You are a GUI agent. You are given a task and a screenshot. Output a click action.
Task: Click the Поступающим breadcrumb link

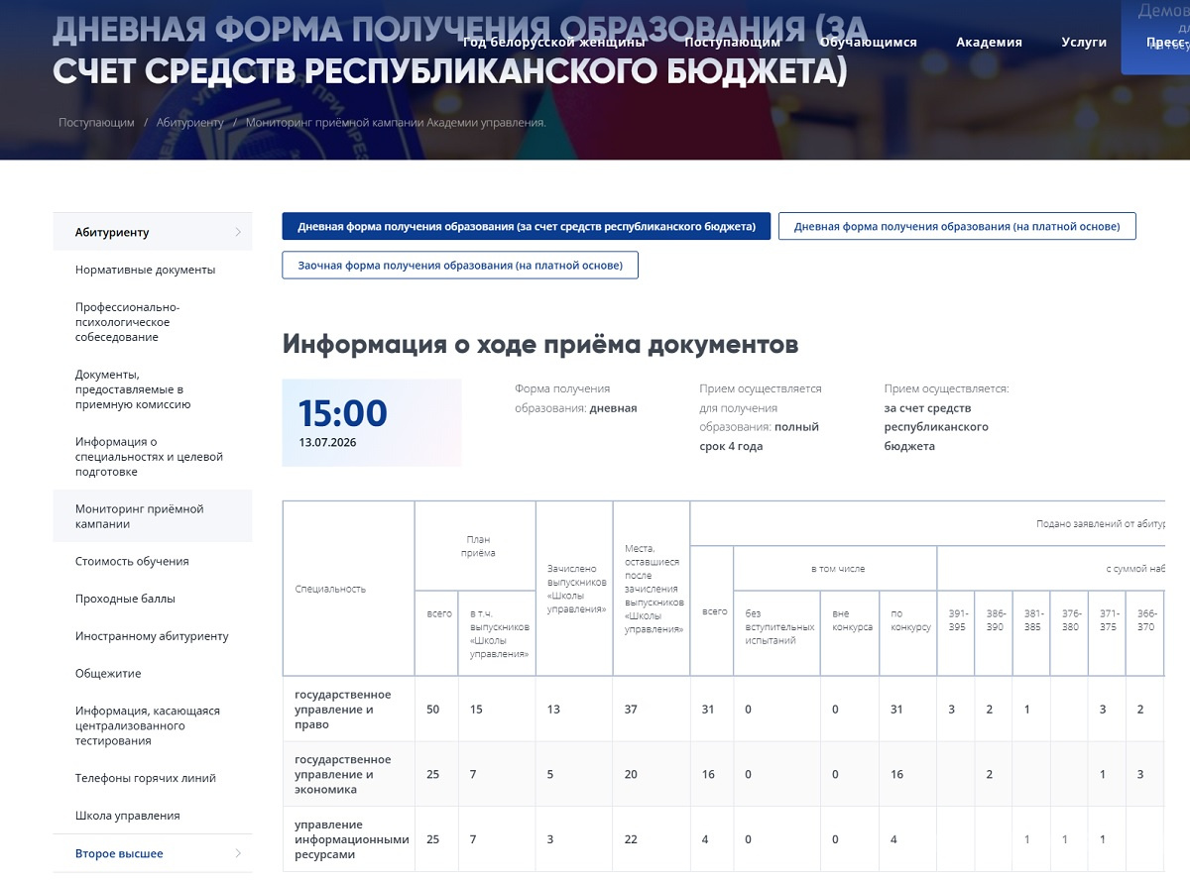96,123
